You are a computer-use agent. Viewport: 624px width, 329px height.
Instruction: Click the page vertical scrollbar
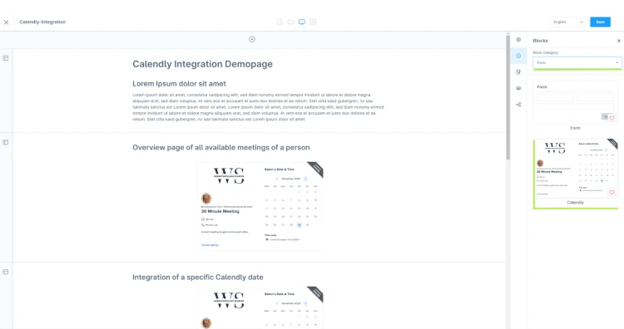(x=508, y=97)
